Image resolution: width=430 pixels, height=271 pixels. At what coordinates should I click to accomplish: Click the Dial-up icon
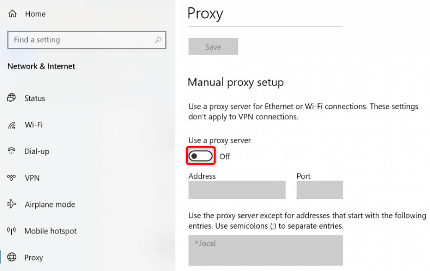pyautogui.click(x=12, y=151)
